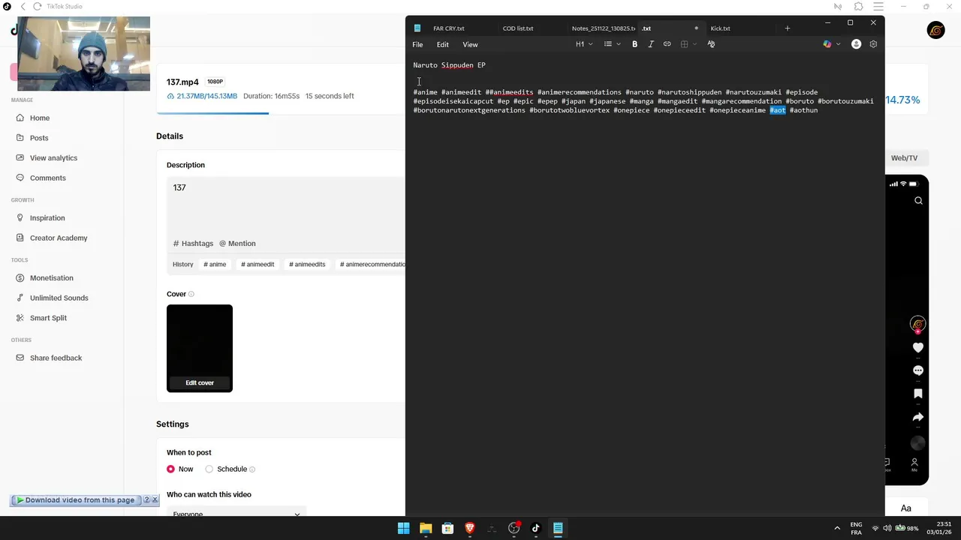Open the File menu in Notepad

tap(417, 44)
